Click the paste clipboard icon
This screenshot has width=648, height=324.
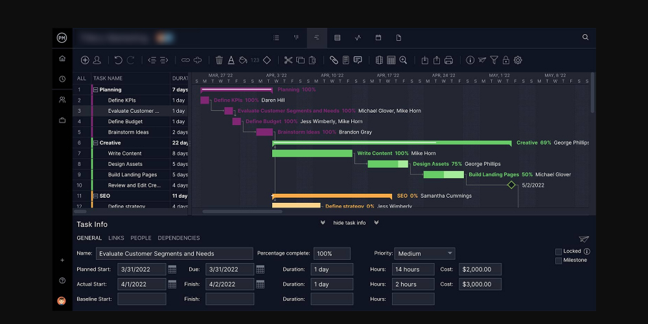tap(312, 60)
